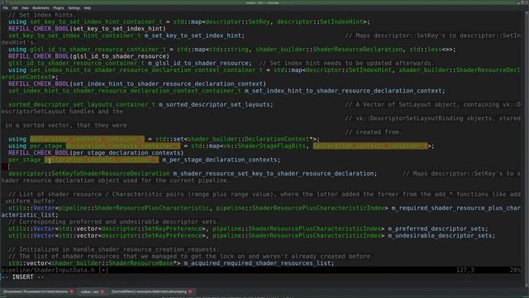Click std::vector<shader_builder::ShaderResourceBase*> type
Viewport: 529px width, 298px height.
(x=94, y=263)
